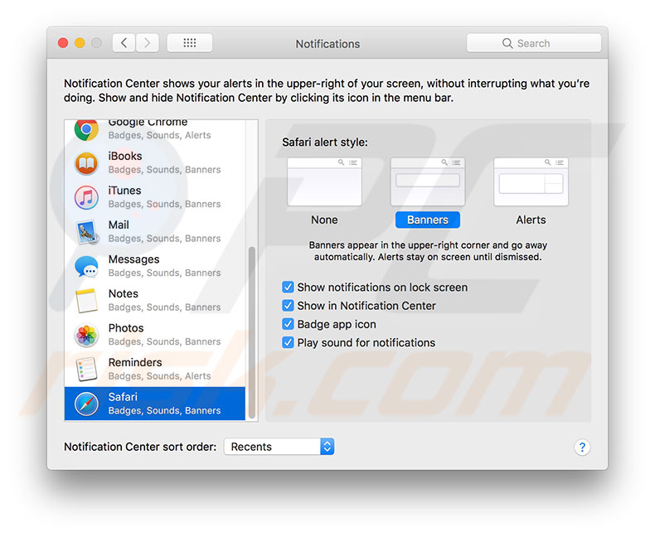
Task: Click the iTunes app icon
Action: 86,197
